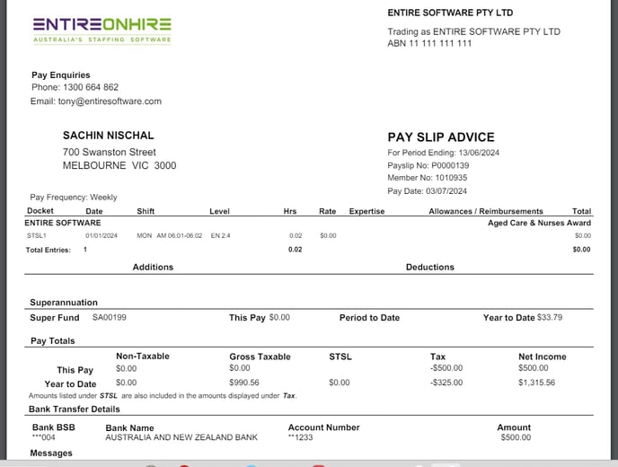Click superannuation Year to Date $33.79
Image resolution: width=618 pixels, height=467 pixels.
click(550, 317)
